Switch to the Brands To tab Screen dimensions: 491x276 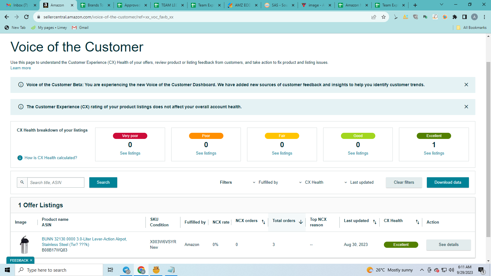click(96, 5)
